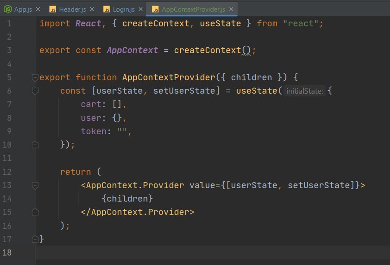Collapse the AppContext.Provider JSX tag on line 13

click(35, 186)
